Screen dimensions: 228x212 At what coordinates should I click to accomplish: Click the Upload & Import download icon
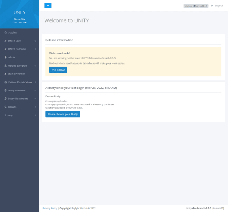[x=5, y=66]
